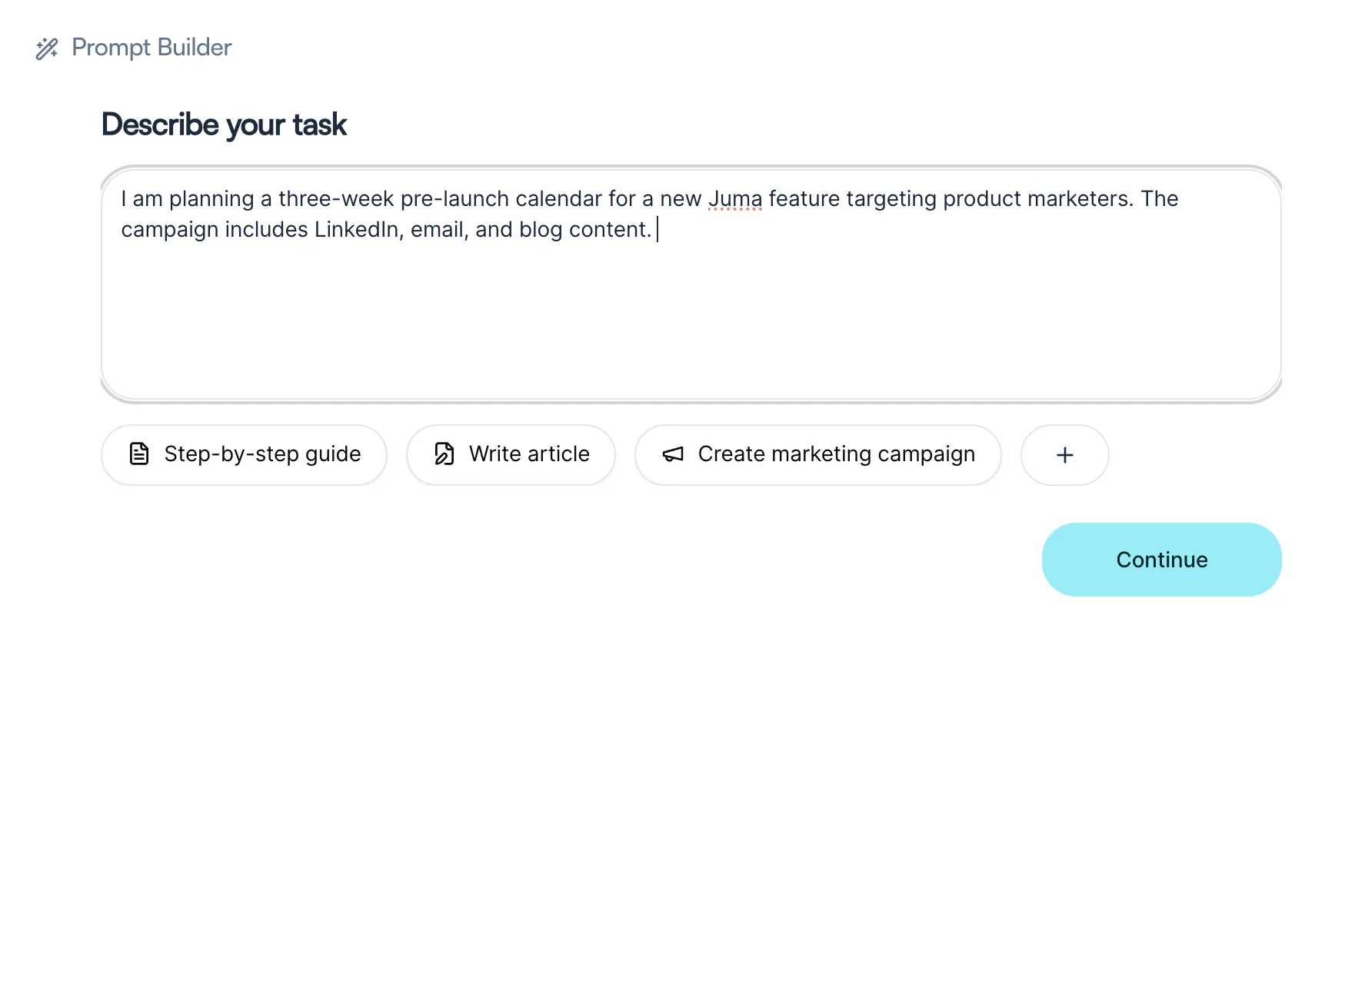The height and width of the screenshot is (1007, 1355).
Task: Click Continue to proceed
Action: [x=1162, y=560]
